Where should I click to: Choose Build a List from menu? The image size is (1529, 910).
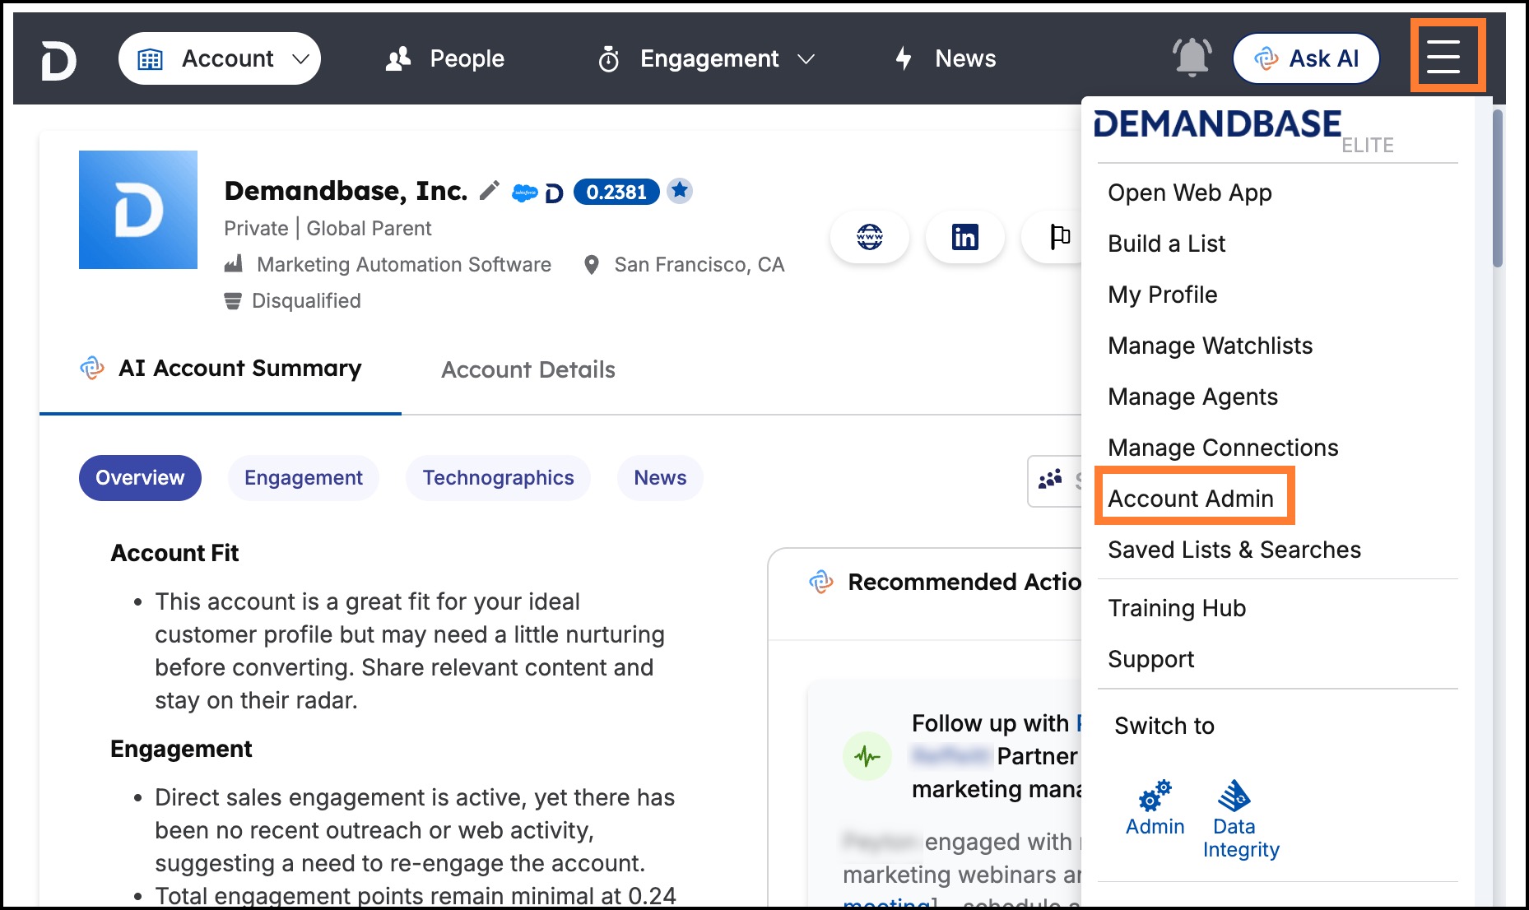click(1167, 244)
